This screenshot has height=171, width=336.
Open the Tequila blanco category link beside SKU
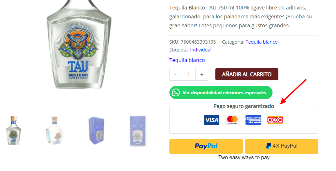(x=261, y=42)
